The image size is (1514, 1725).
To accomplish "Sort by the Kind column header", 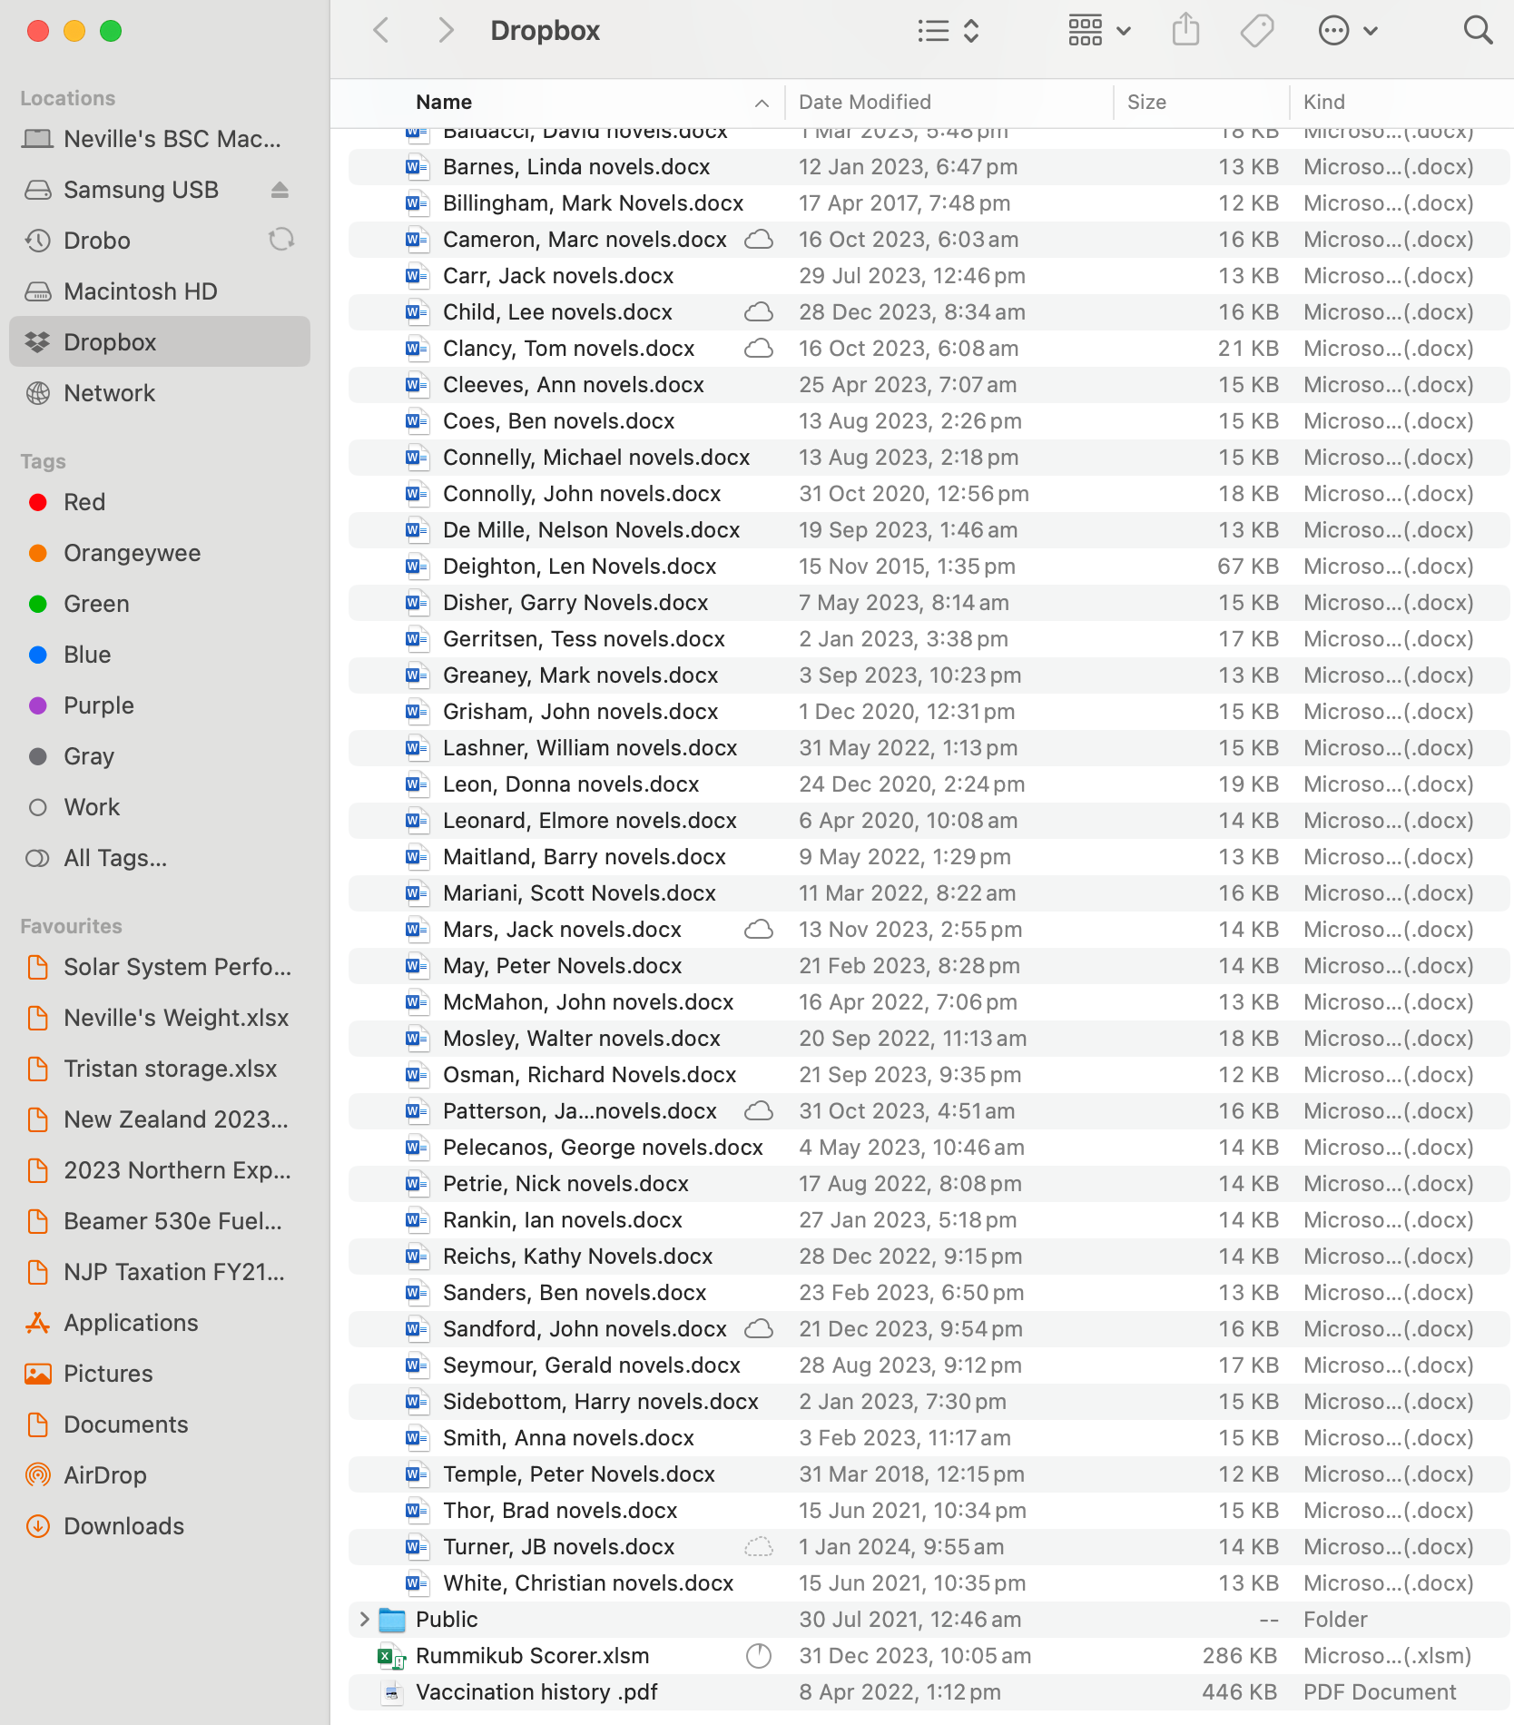I will [1402, 103].
